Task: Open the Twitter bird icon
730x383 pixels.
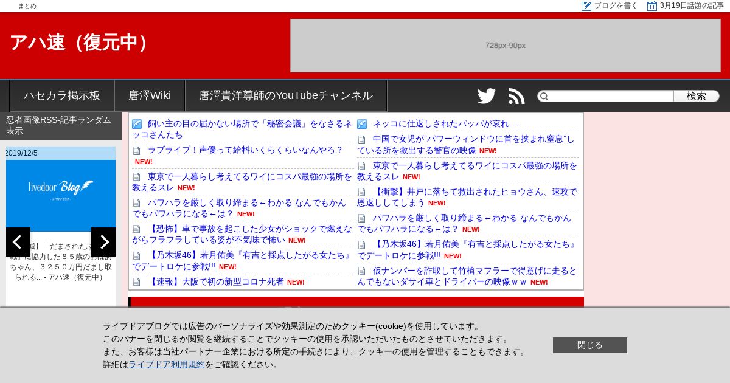Action: click(x=487, y=96)
